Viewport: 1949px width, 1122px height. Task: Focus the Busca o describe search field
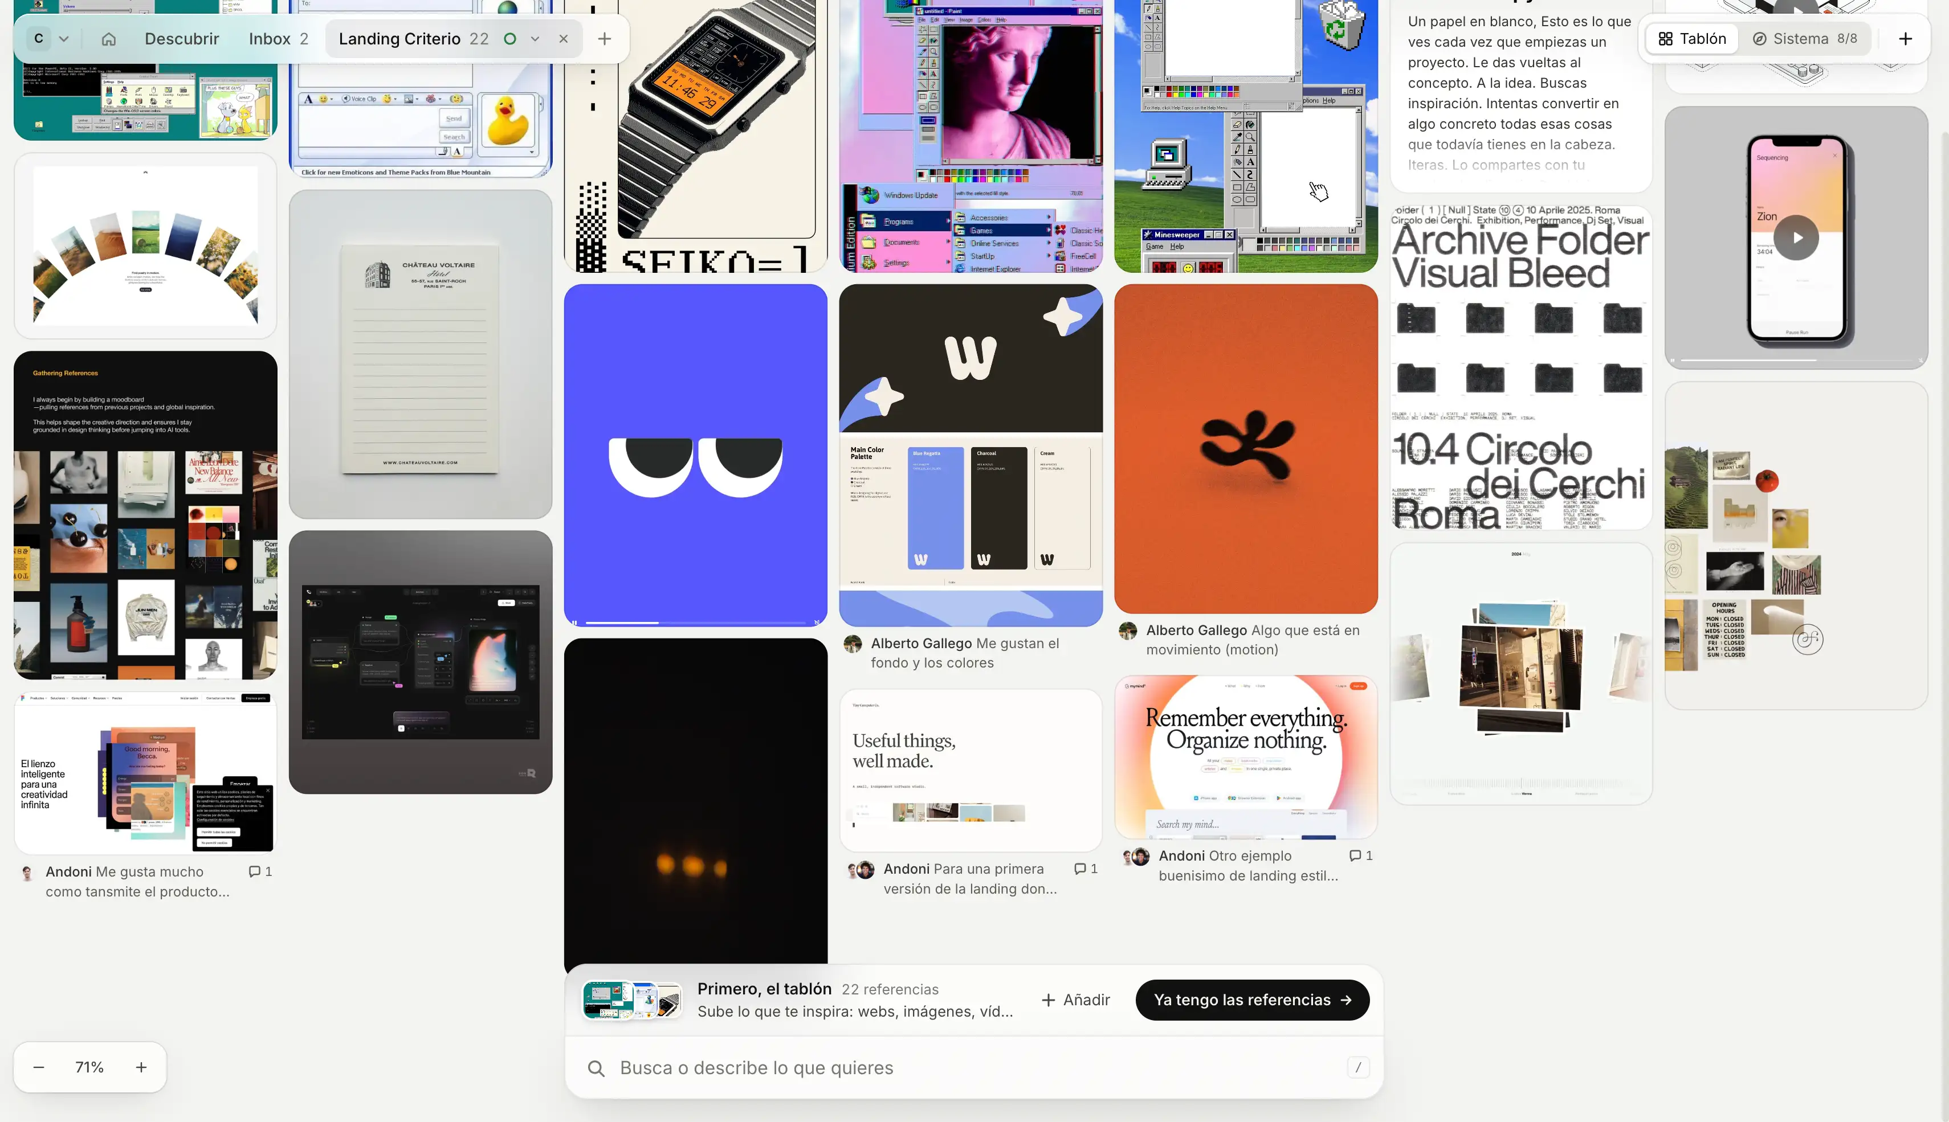click(x=974, y=1067)
